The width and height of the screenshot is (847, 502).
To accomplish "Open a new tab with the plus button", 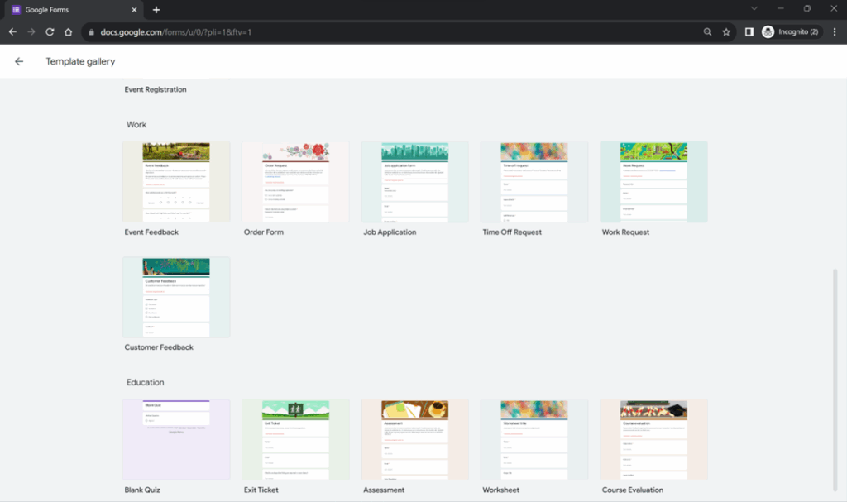I will (x=156, y=10).
